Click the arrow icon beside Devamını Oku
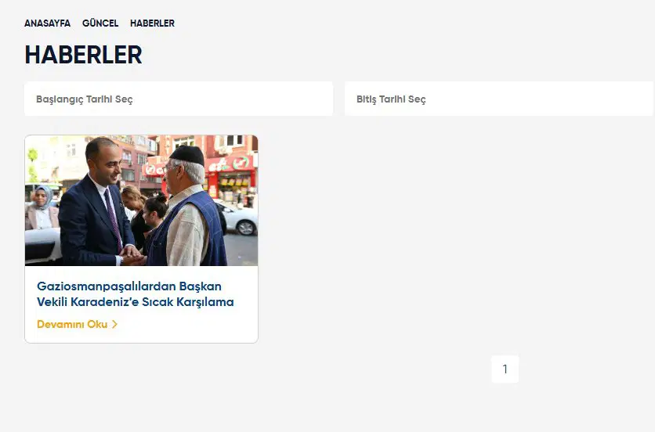This screenshot has height=432, width=655. 114,324
